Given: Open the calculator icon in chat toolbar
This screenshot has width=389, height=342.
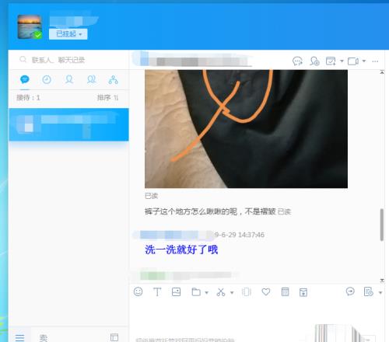Looking at the screenshot, I should 285,292.
